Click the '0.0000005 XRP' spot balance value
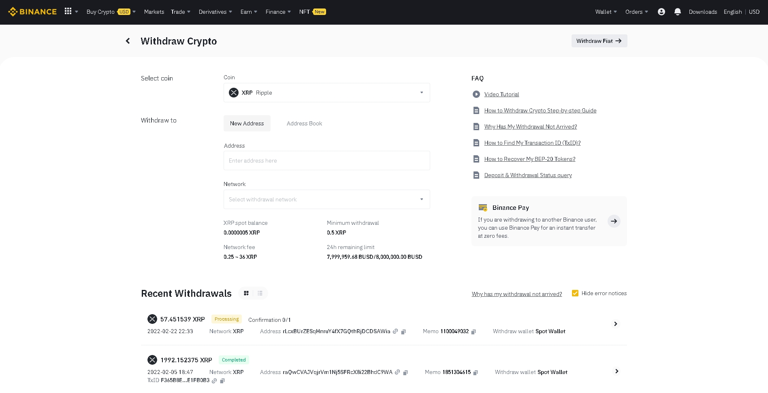This screenshot has width=768, height=393. pos(242,232)
